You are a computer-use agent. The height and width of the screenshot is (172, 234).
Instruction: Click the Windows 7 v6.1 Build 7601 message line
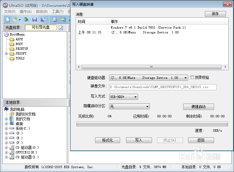pos(148,27)
